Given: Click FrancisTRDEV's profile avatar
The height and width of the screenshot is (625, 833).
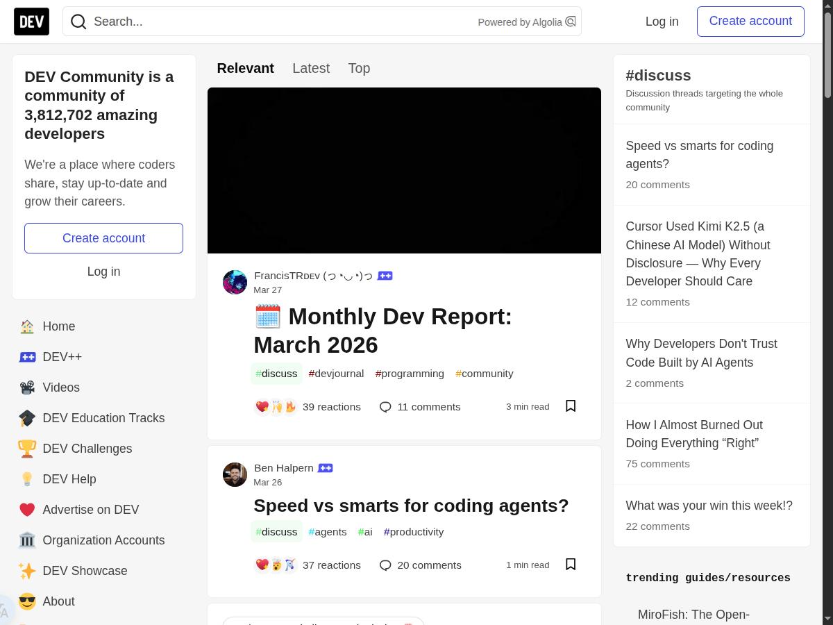Looking at the screenshot, I should pyautogui.click(x=235, y=282).
